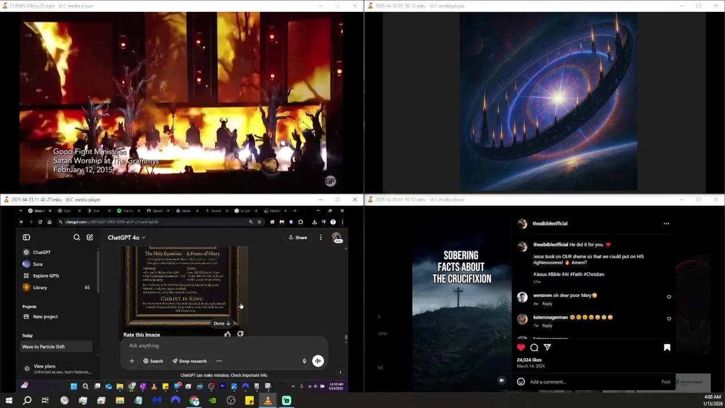Open Malwarebytes icon on taskbar
Screen dimensions: 725x408
[x=157, y=401]
